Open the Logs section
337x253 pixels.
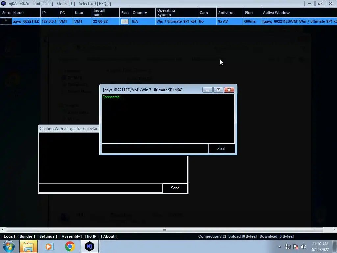[8, 236]
